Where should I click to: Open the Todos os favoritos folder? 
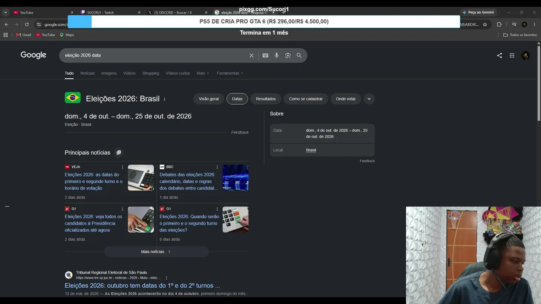pyautogui.click(x=520, y=35)
